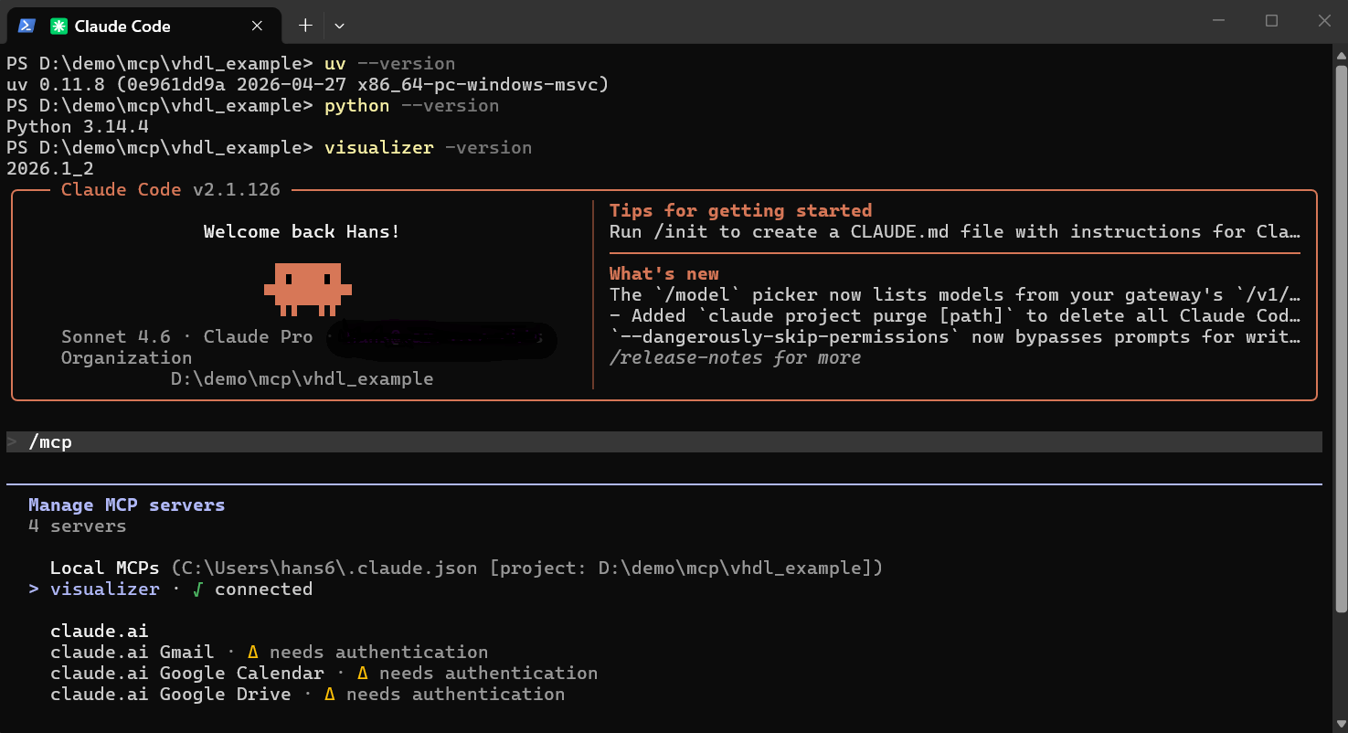Image resolution: width=1348 pixels, height=733 pixels.
Task: Click the warning triangle next to Google Calendar
Action: click(x=363, y=674)
